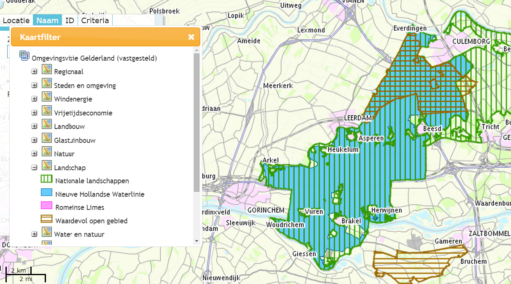This screenshot has width=511, height=284.
Task: Select the Windenergie layer icon
Action: (x=47, y=99)
